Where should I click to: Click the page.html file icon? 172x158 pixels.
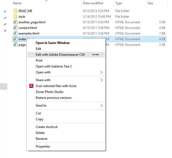15,45
